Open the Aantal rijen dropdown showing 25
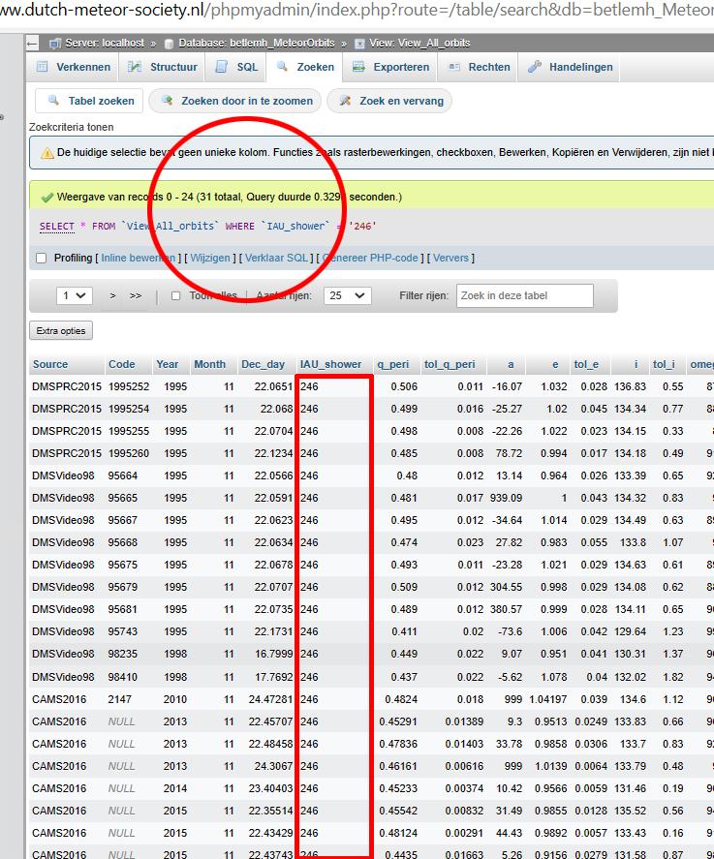 tap(348, 295)
